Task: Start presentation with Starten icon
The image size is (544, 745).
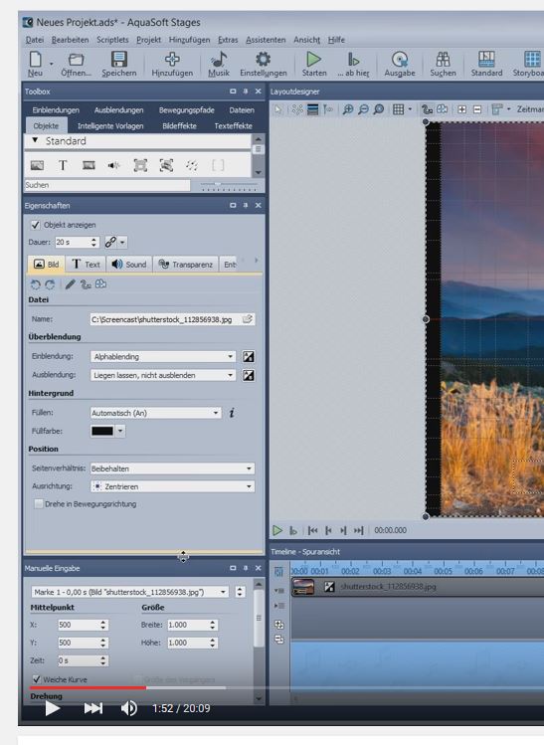Action: tap(313, 60)
